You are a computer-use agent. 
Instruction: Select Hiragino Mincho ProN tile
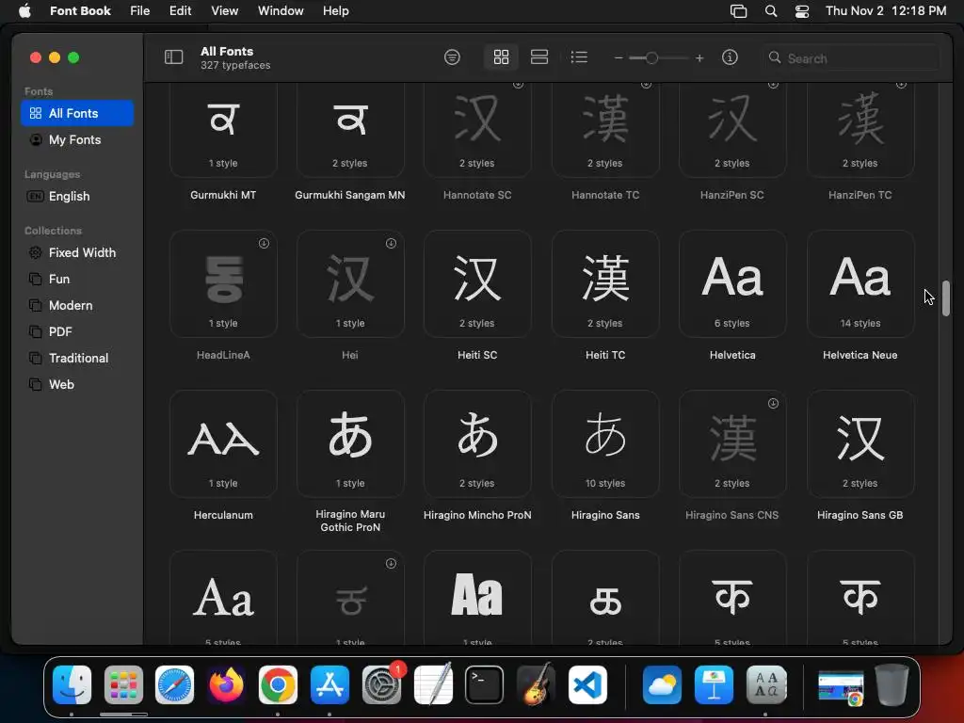477,444
